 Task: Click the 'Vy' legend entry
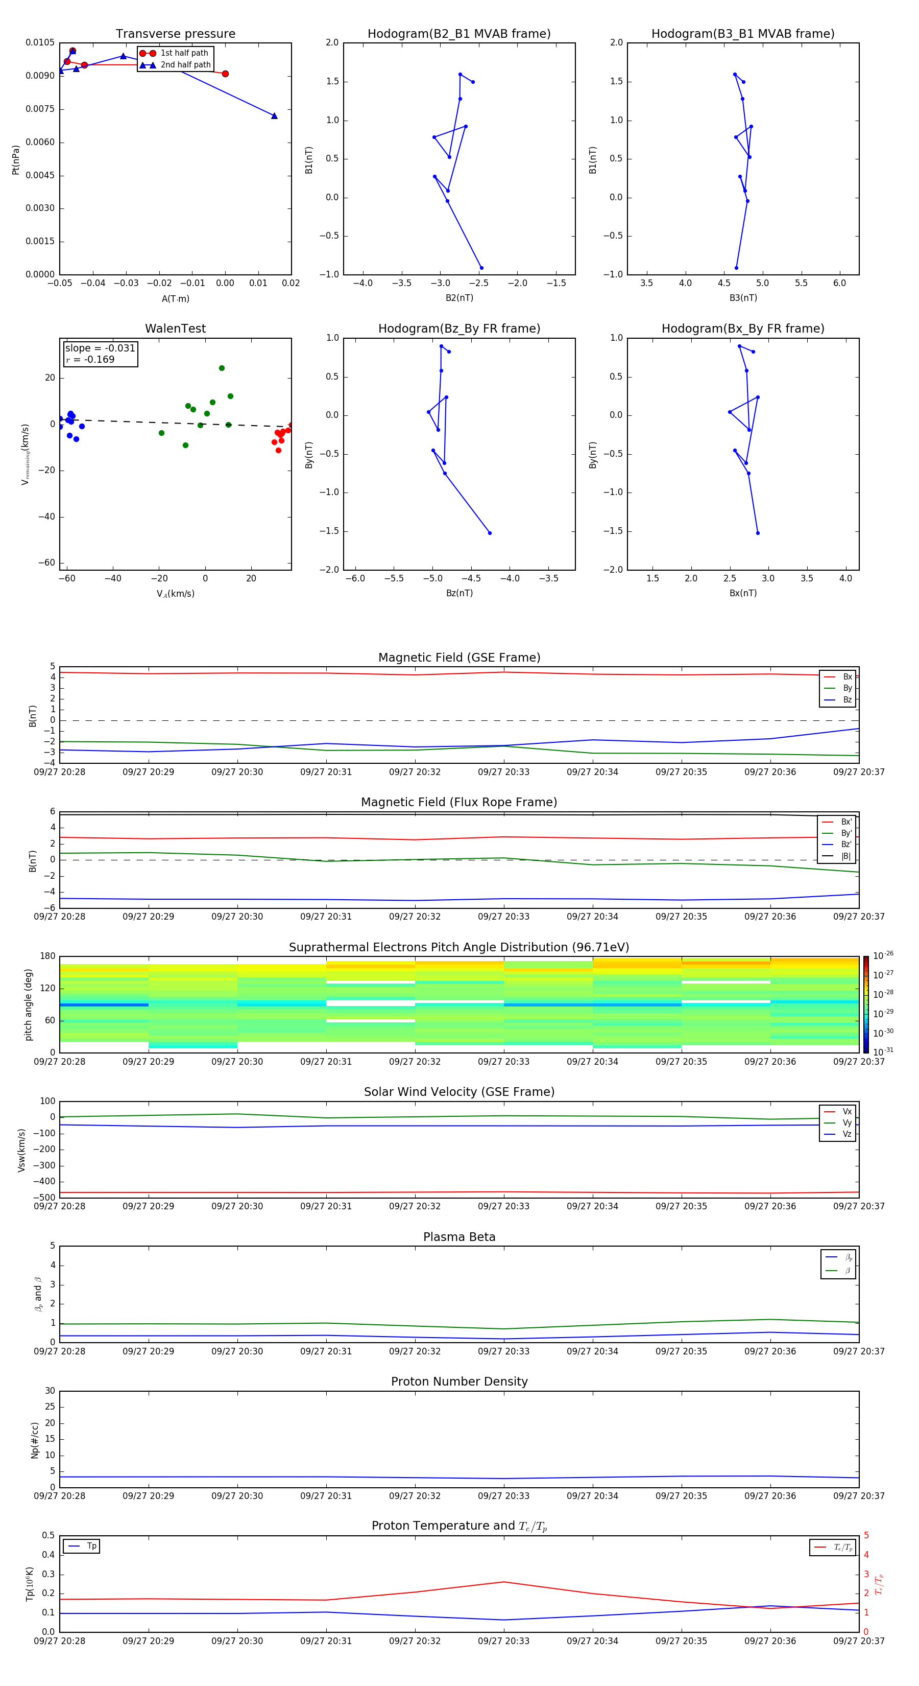coord(838,1122)
